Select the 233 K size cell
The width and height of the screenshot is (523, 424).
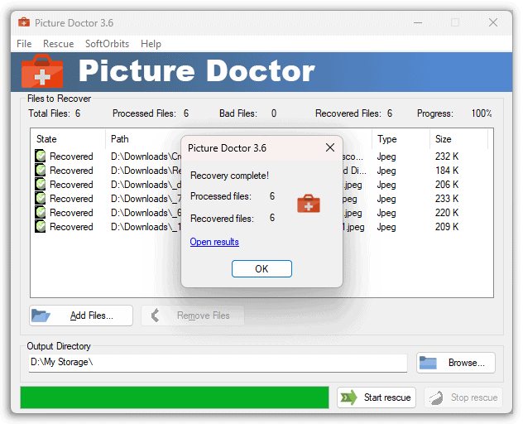click(x=447, y=199)
